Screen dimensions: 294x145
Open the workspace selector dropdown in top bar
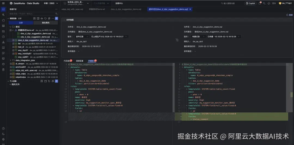click(76, 3)
